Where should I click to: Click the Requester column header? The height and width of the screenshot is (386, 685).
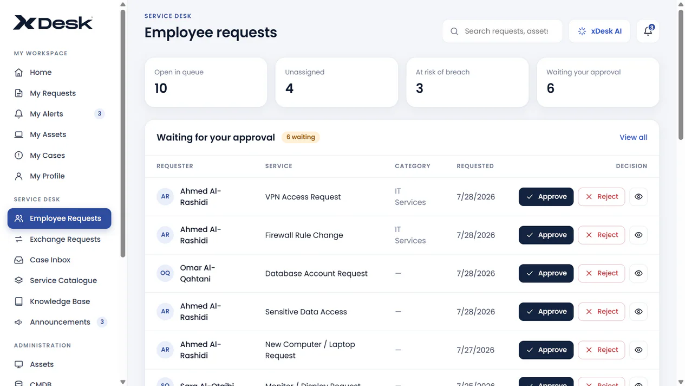(x=175, y=166)
